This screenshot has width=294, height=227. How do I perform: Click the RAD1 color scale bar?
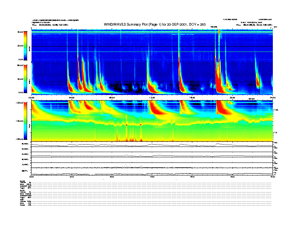tap(25, 79)
